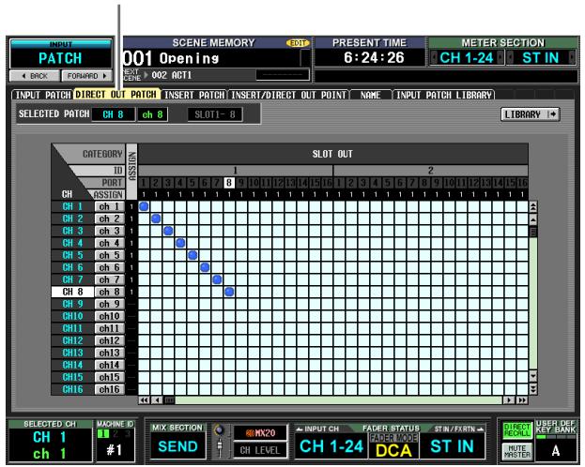Click the SLOT1- 8 field in Selected Patch

coord(215,114)
